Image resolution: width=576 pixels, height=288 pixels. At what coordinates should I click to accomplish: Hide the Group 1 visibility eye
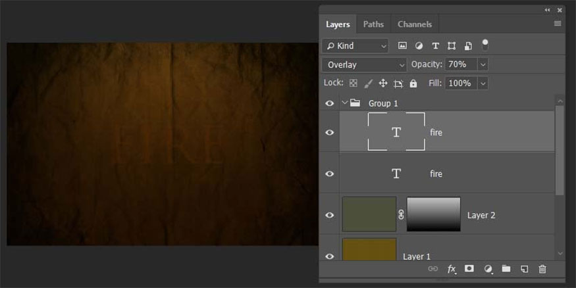(x=330, y=103)
